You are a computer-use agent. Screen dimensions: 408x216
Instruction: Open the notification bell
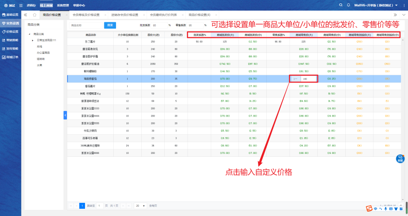349,5
